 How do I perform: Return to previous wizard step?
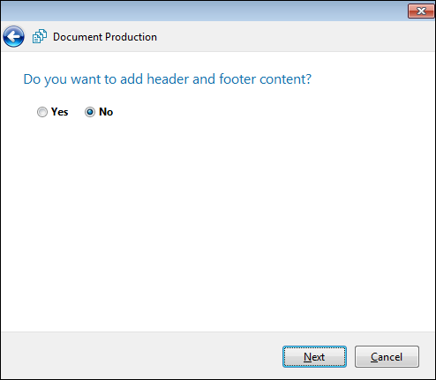click(x=13, y=37)
